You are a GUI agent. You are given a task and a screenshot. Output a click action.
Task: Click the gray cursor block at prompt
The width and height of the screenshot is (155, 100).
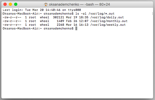click(x=76, y=28)
